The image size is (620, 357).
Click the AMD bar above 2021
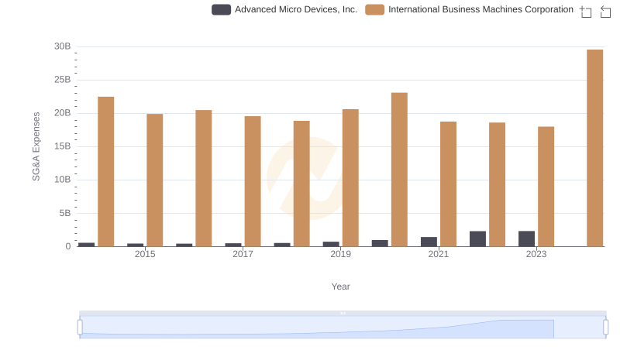coord(429,242)
